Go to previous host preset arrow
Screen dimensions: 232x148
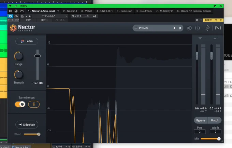[27, 16]
